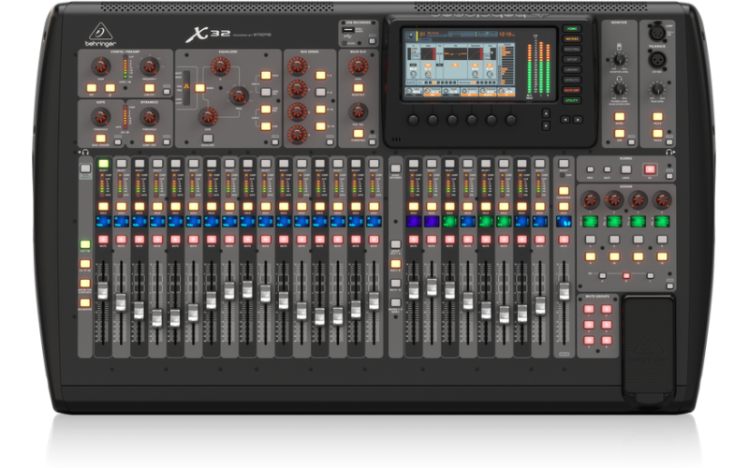This screenshot has width=749, height=468.
Task: Open the EFFECTS screen page
Action: point(571,80)
